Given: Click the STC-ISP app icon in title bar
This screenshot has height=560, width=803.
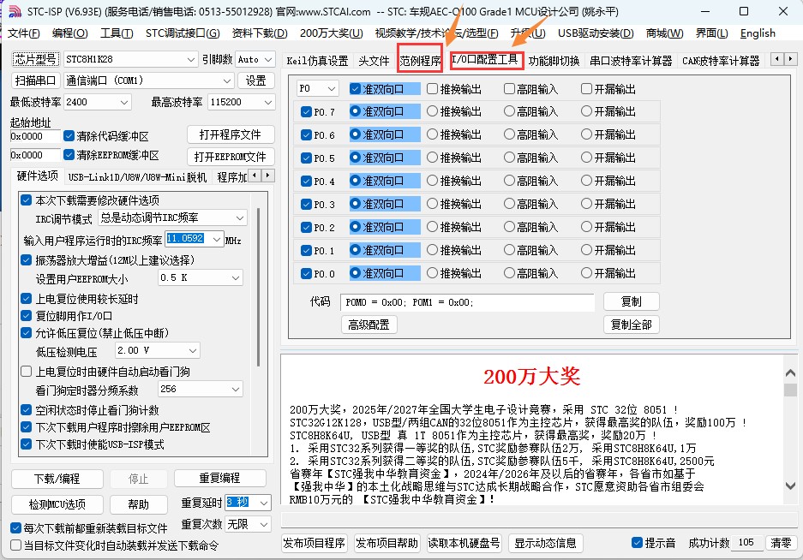Looking at the screenshot, I should [15, 11].
